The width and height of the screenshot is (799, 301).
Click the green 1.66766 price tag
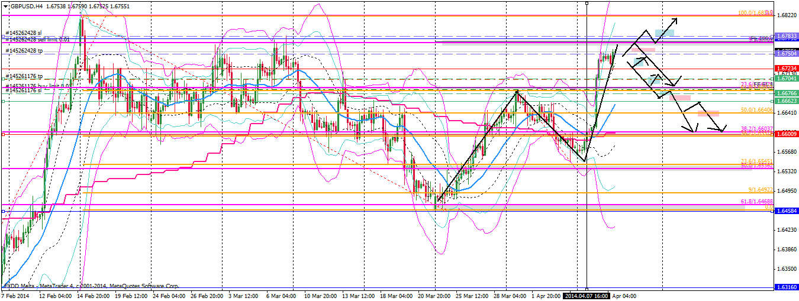click(785, 93)
